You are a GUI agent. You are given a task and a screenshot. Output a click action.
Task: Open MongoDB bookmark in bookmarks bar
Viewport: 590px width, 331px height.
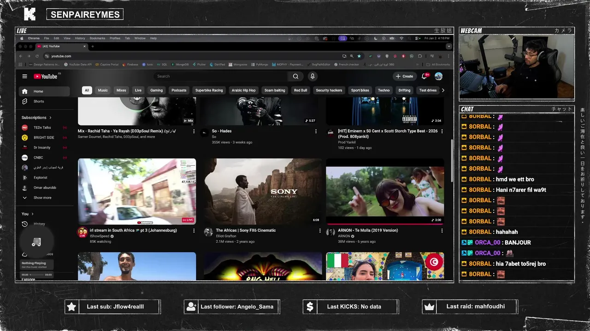[180, 64]
